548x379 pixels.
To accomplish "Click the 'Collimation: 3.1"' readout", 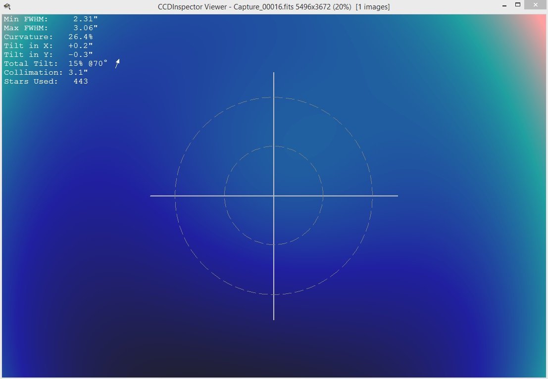I will tap(46, 72).
